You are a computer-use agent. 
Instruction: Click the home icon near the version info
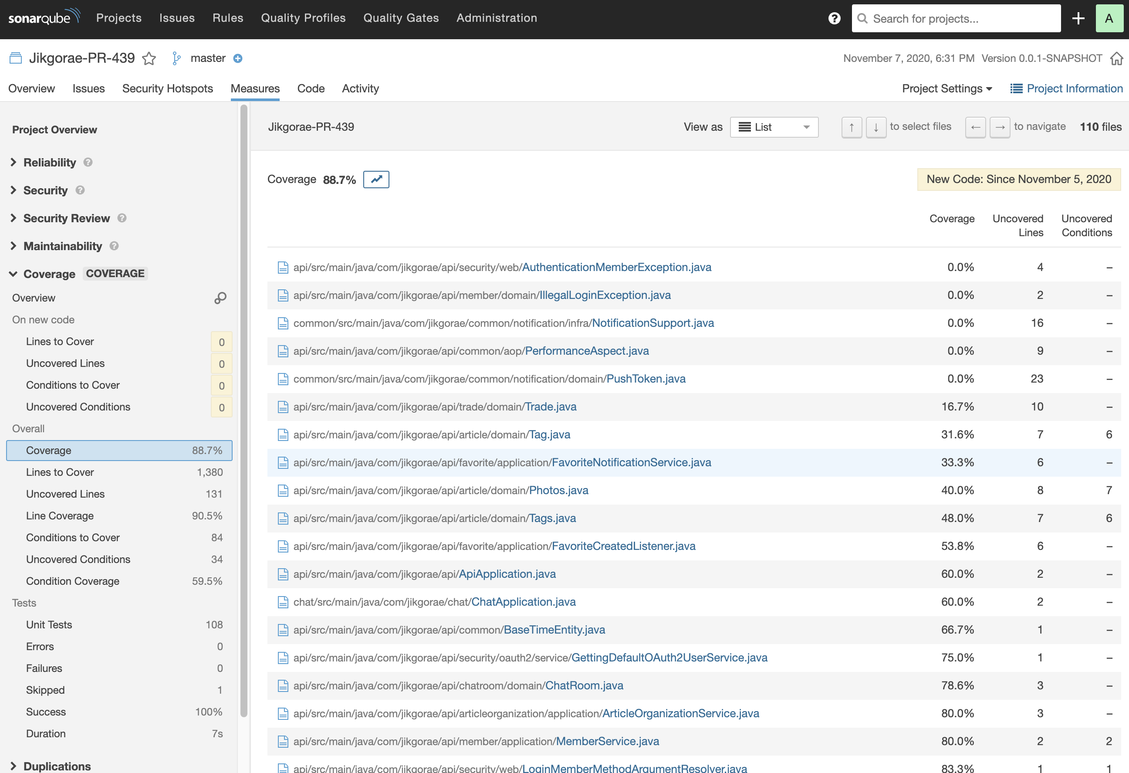coord(1117,58)
